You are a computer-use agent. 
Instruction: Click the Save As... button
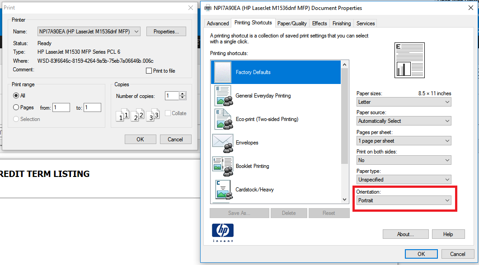click(239, 213)
